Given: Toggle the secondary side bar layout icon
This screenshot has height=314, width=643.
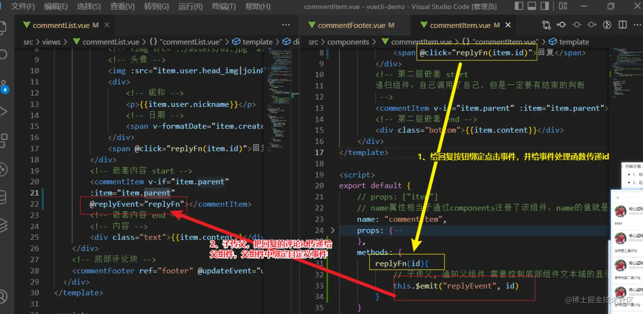Looking at the screenshot, I should 546,6.
